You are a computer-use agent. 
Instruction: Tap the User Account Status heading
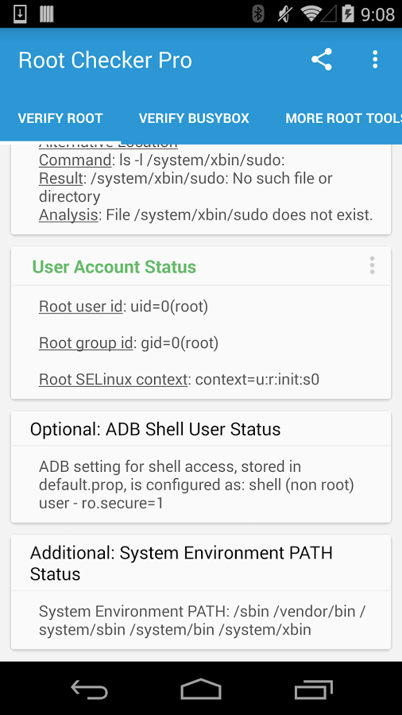tap(114, 267)
